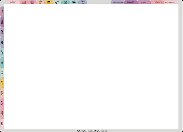Open the AUG month tab
Viewport: 183px width, 132px height.
coord(2,83)
